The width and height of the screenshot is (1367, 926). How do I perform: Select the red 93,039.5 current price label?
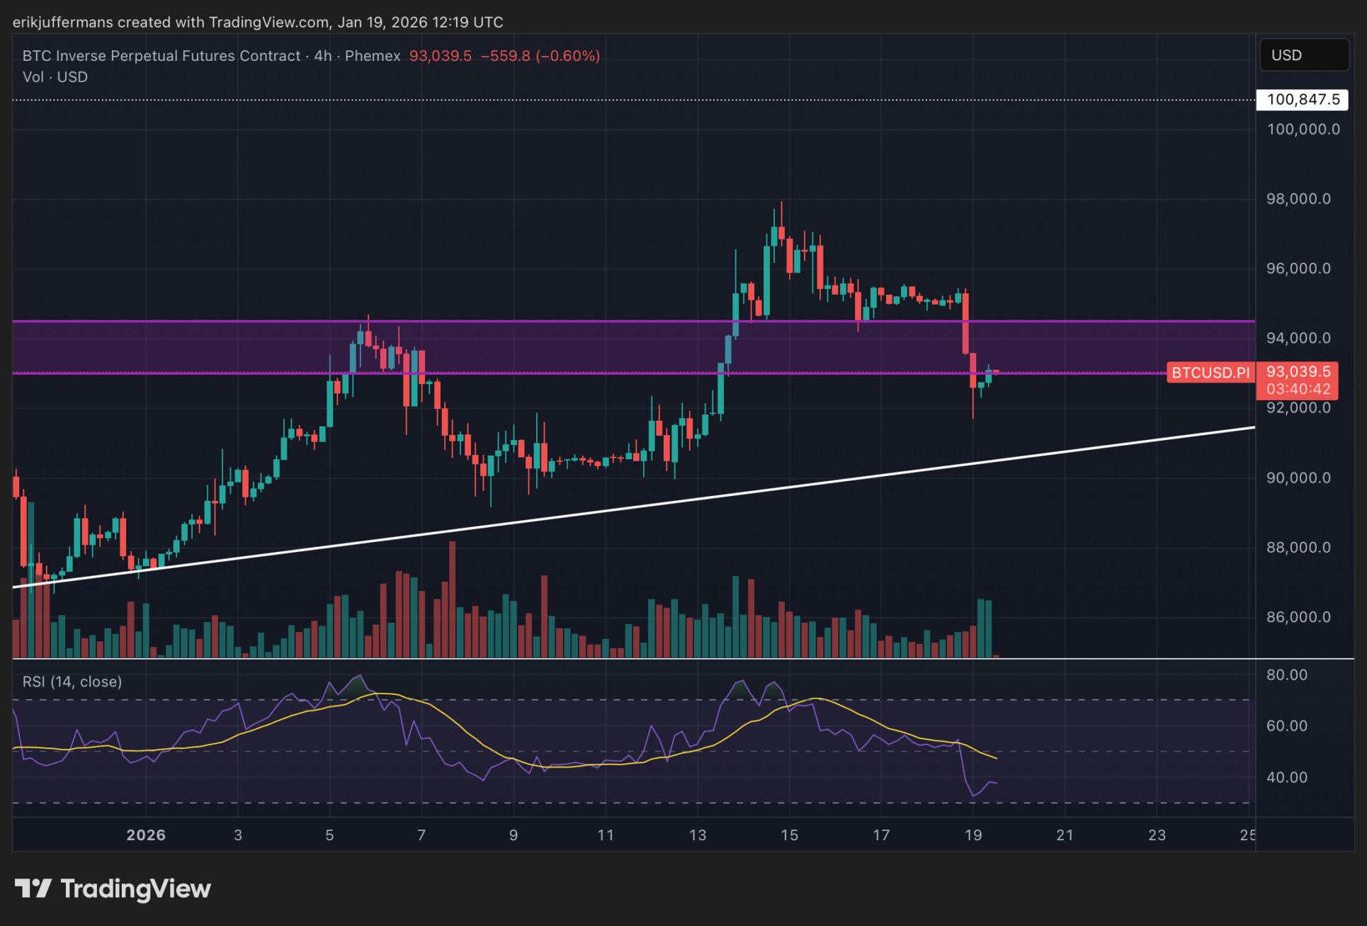[1298, 371]
